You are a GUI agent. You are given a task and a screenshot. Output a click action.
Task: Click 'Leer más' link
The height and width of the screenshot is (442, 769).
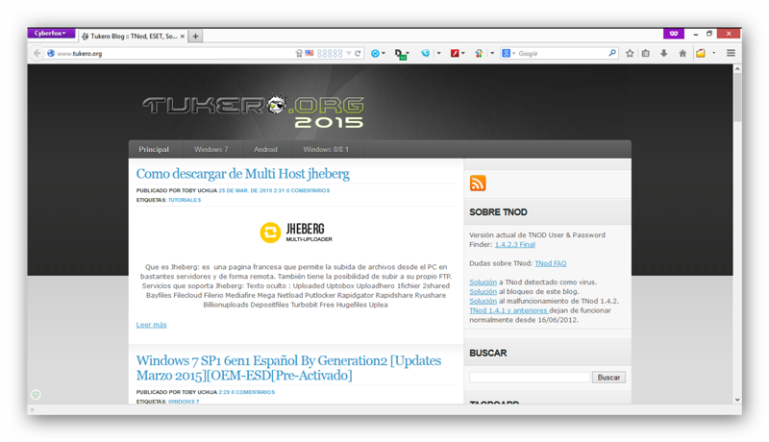pyautogui.click(x=152, y=325)
